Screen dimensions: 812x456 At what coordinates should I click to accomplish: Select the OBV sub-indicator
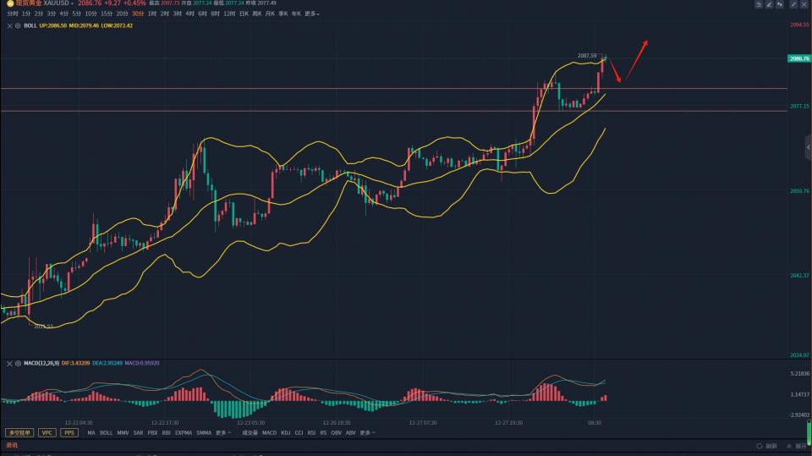[337, 432]
